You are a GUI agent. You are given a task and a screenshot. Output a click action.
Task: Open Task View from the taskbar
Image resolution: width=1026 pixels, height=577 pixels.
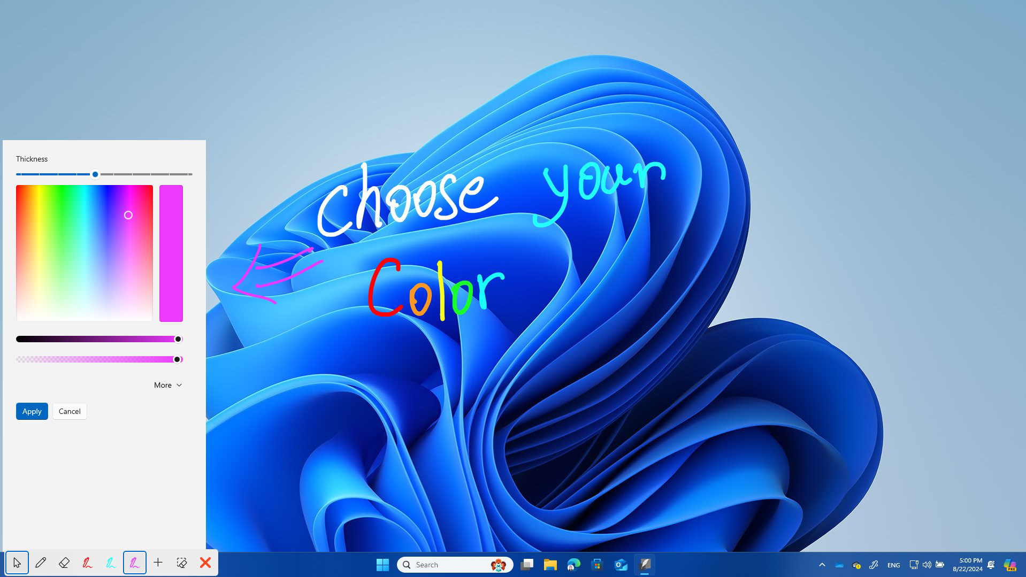pos(527,565)
